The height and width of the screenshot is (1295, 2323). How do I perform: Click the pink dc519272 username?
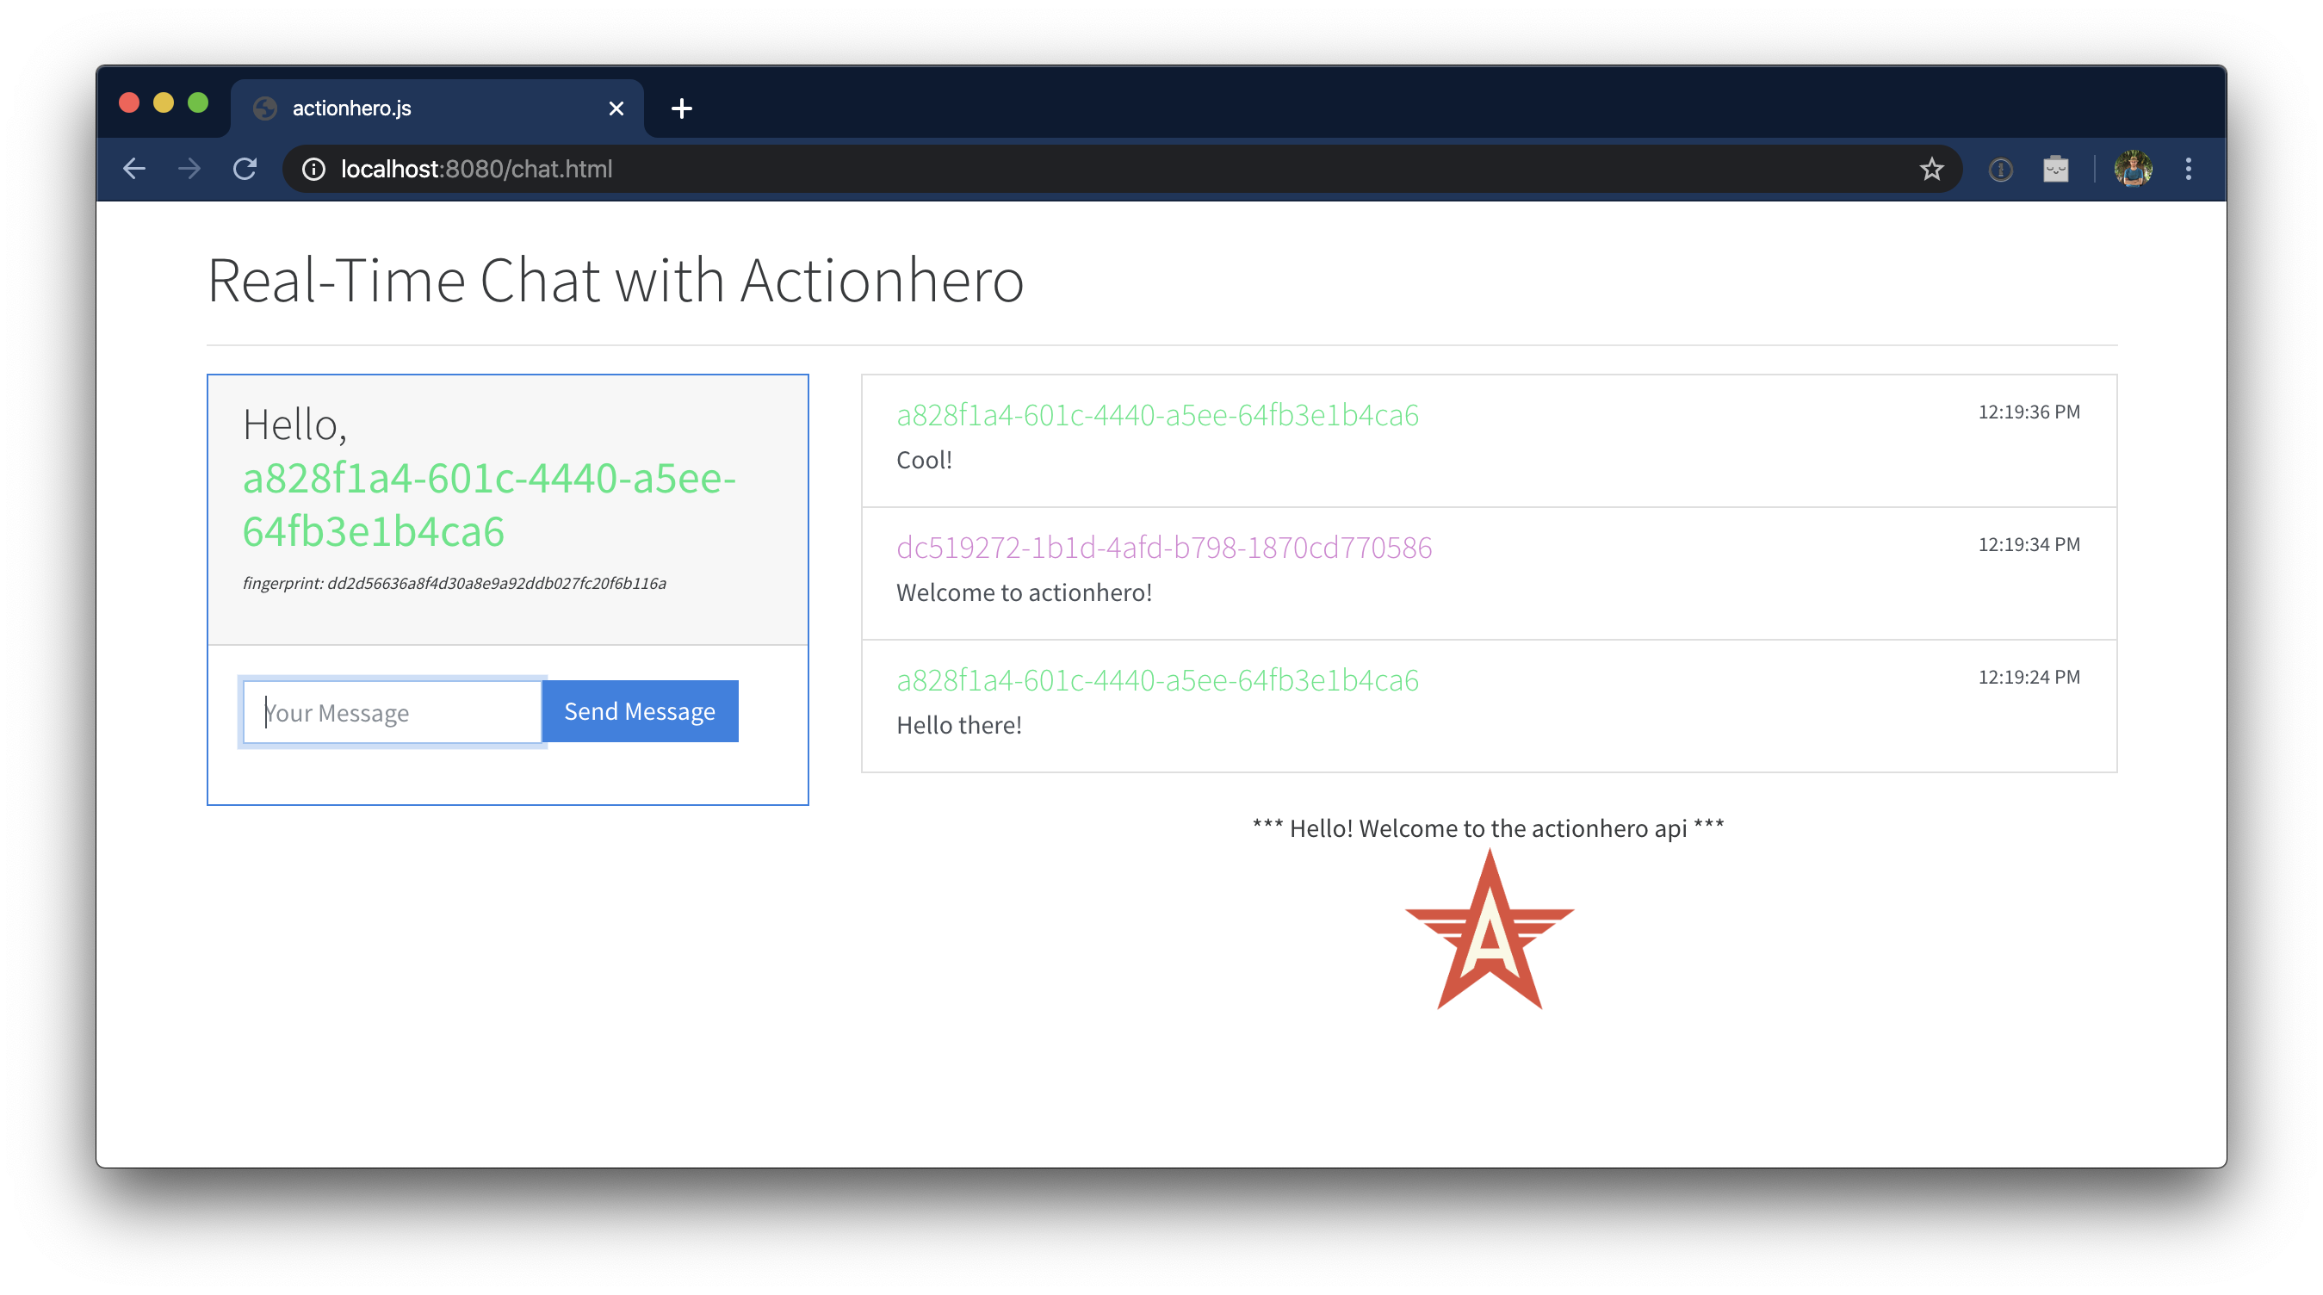(x=1163, y=548)
